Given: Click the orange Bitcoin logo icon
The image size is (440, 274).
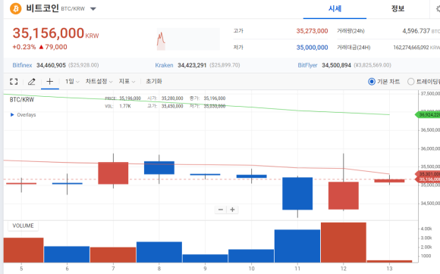Looking at the screenshot, I should [x=16, y=8].
